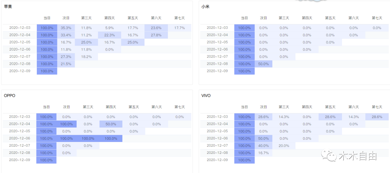Screen dimensions: 390x173
Task: Click the 第七天 column header in 苹果 table
Action: click(x=179, y=18)
